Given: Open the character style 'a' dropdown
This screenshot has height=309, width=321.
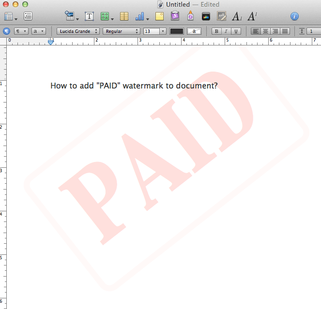Looking at the screenshot, I should click(x=38, y=31).
